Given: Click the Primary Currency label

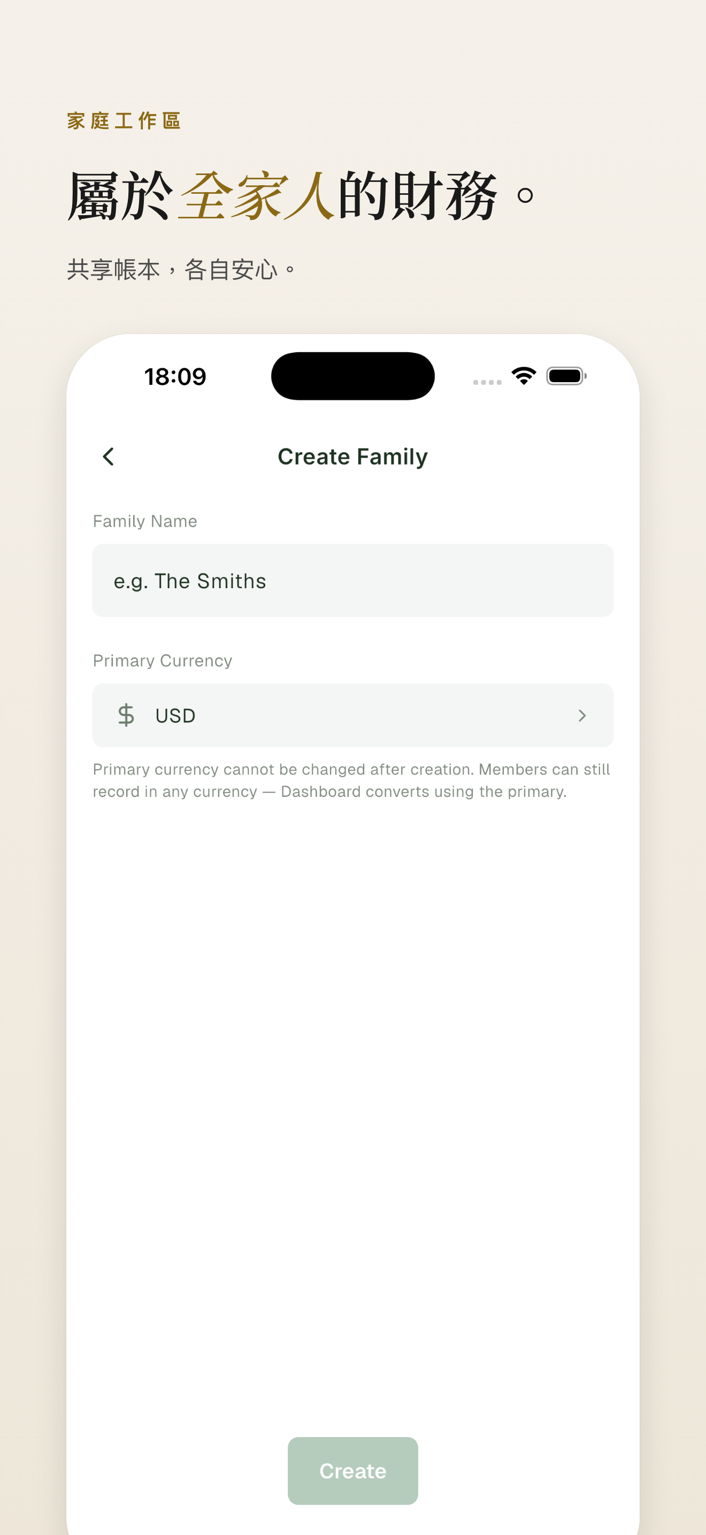Looking at the screenshot, I should [162, 661].
